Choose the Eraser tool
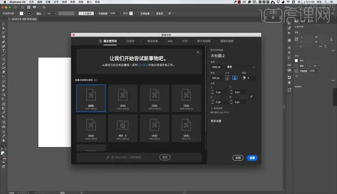 (4, 72)
